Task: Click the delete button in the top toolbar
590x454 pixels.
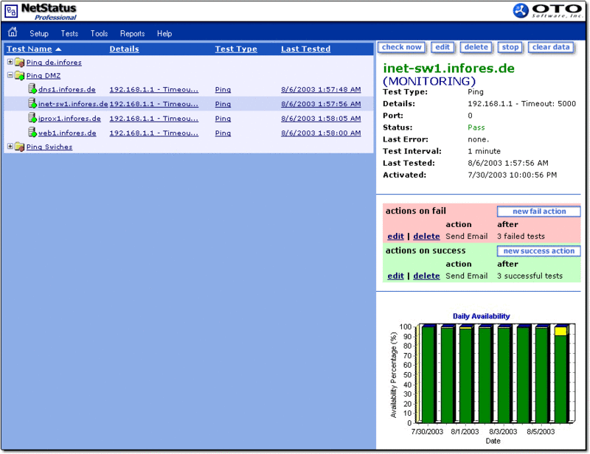Action: click(476, 47)
